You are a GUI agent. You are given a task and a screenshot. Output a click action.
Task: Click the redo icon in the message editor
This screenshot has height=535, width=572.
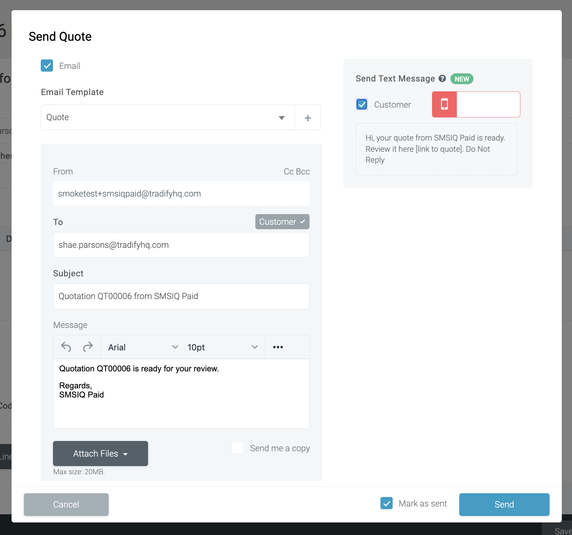(88, 347)
